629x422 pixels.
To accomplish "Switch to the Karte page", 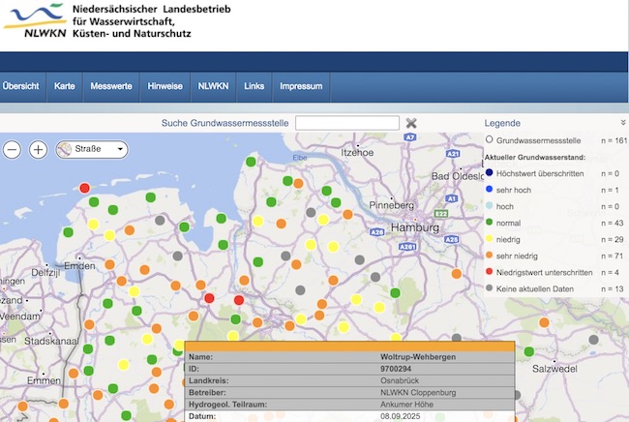I will tap(65, 86).
